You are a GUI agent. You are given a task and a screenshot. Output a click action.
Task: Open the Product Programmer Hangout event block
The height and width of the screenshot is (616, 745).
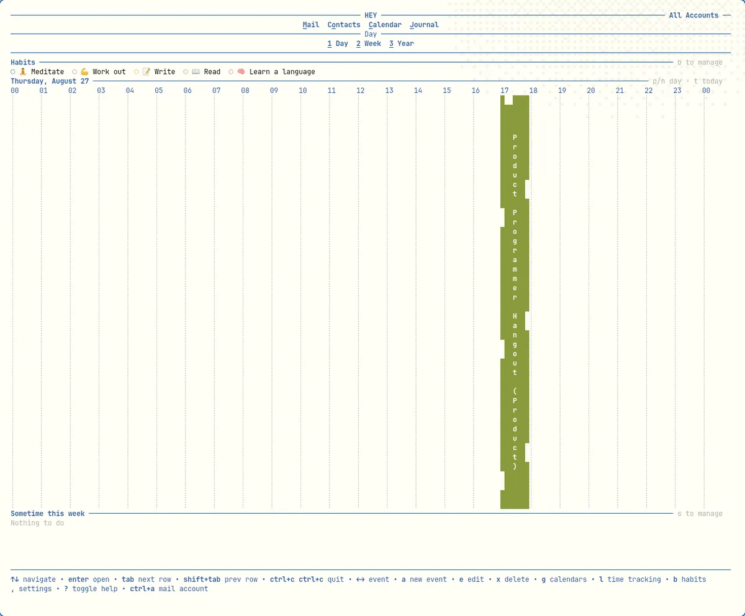pos(515,302)
